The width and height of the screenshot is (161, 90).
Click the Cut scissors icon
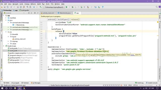point(18,7)
